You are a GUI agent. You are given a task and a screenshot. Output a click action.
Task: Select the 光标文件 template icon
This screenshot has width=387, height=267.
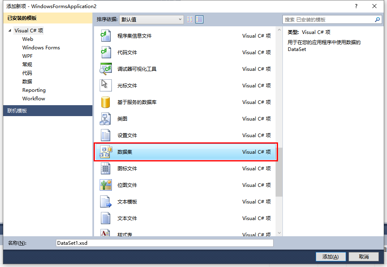pyautogui.click(x=105, y=85)
